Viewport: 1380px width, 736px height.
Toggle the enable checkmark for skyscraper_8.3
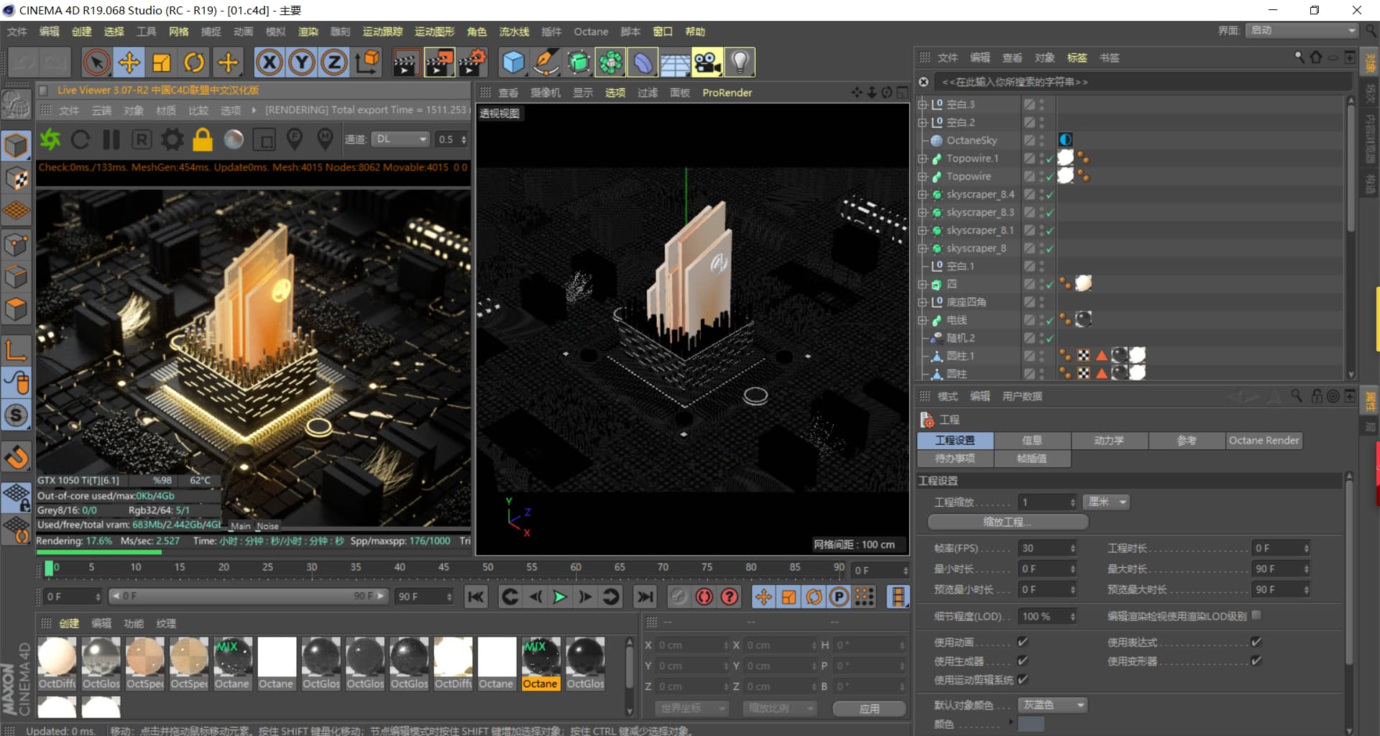click(x=1050, y=213)
